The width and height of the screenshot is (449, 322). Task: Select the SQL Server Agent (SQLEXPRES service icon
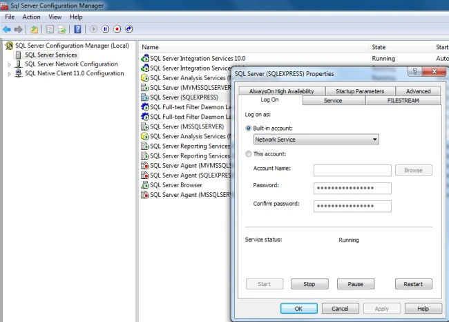[145, 176]
